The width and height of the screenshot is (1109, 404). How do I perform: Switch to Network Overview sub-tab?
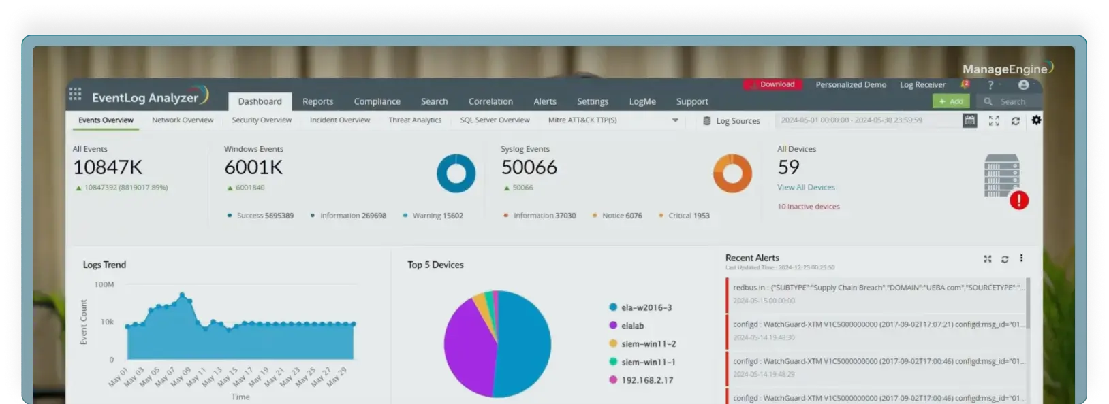[183, 120]
